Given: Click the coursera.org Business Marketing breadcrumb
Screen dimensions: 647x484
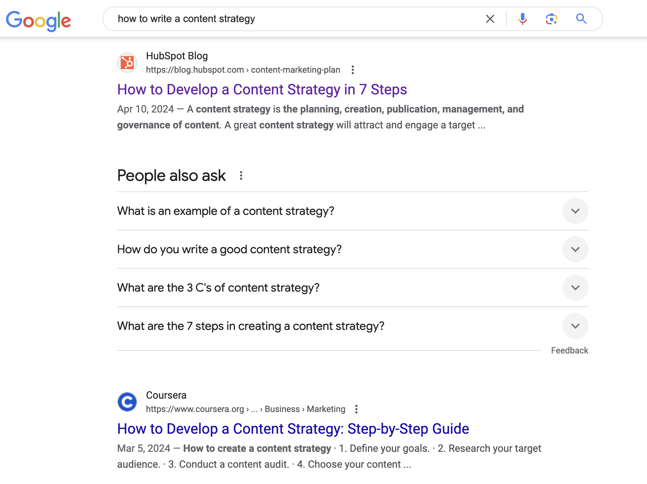Looking at the screenshot, I should point(246,409).
